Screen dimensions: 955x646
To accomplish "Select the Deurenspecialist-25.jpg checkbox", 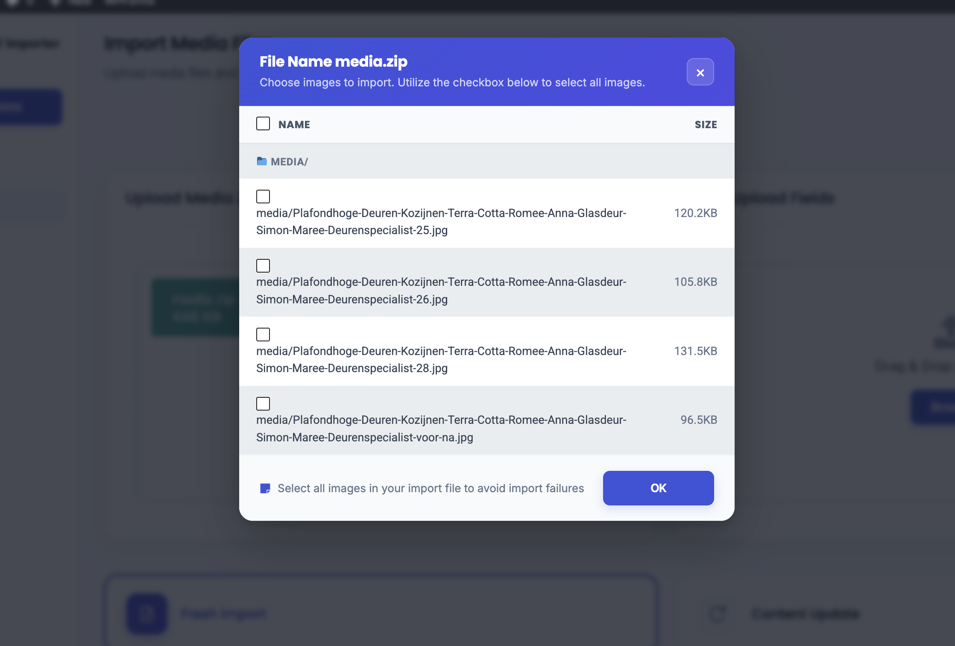I will coord(263,197).
